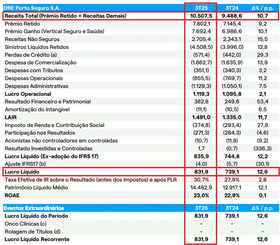Image resolution: width=280 pixels, height=245 pixels.
Task: Select the 3T25 column header in top table
Action: tap(201, 8)
